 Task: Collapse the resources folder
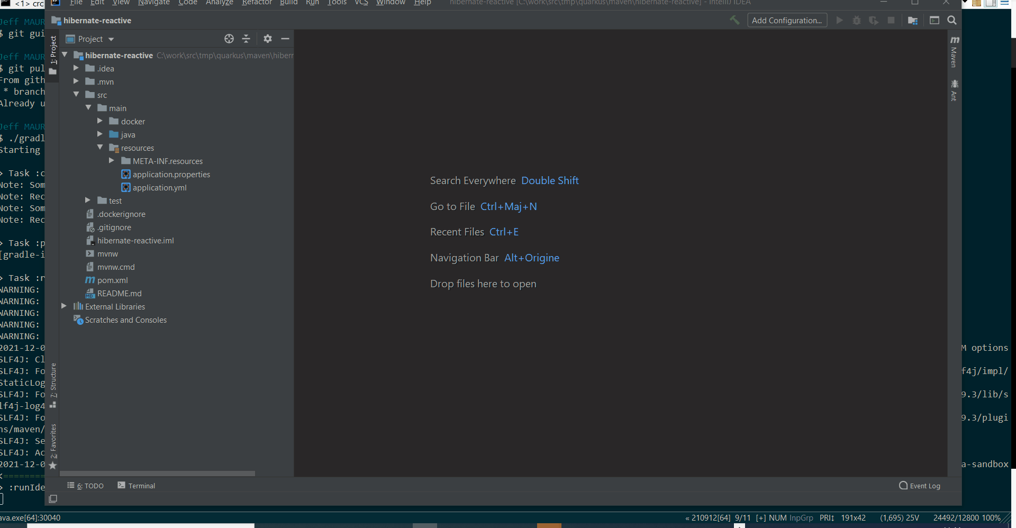pyautogui.click(x=100, y=148)
